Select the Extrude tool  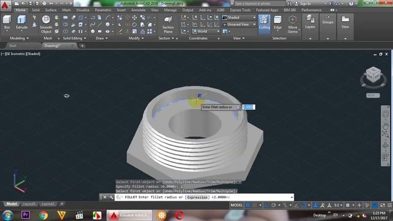point(21,23)
